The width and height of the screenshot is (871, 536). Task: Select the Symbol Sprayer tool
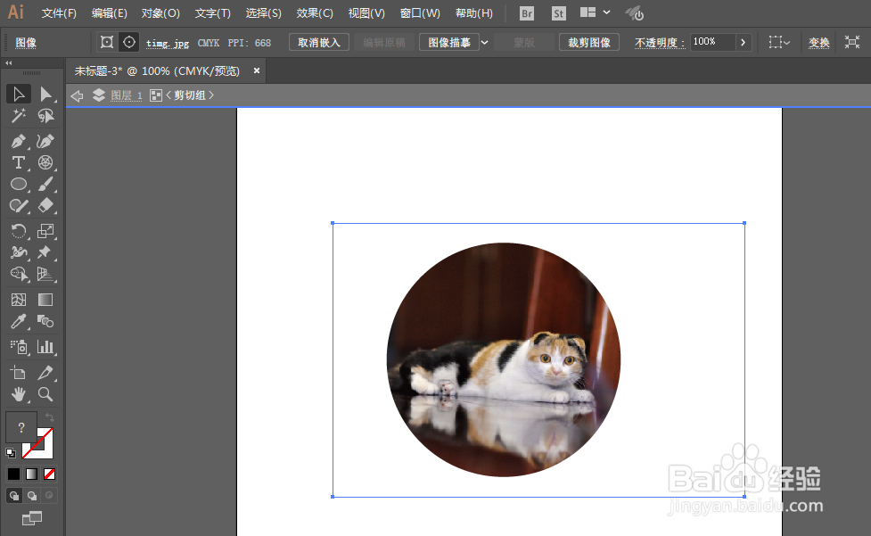19,347
